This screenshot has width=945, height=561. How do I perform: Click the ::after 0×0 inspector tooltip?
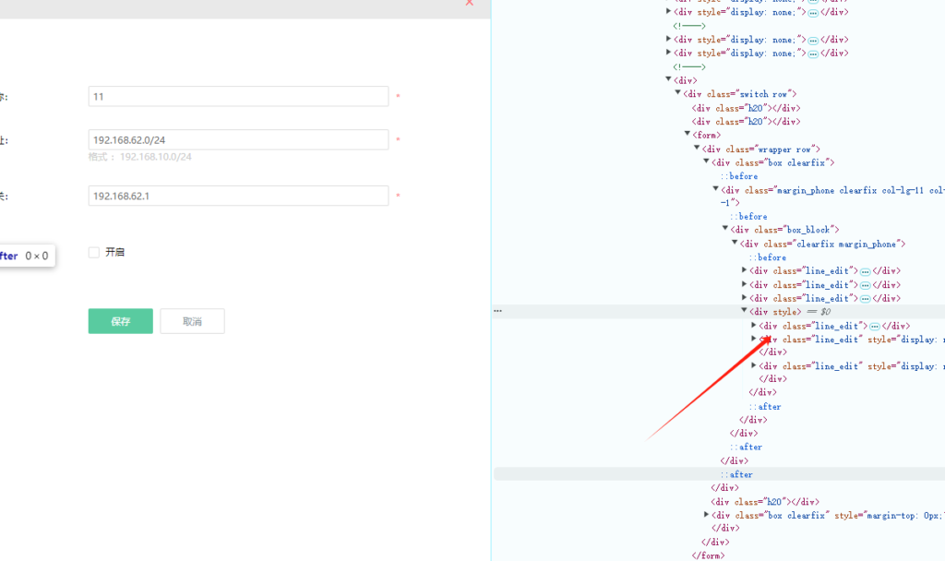click(x=27, y=256)
